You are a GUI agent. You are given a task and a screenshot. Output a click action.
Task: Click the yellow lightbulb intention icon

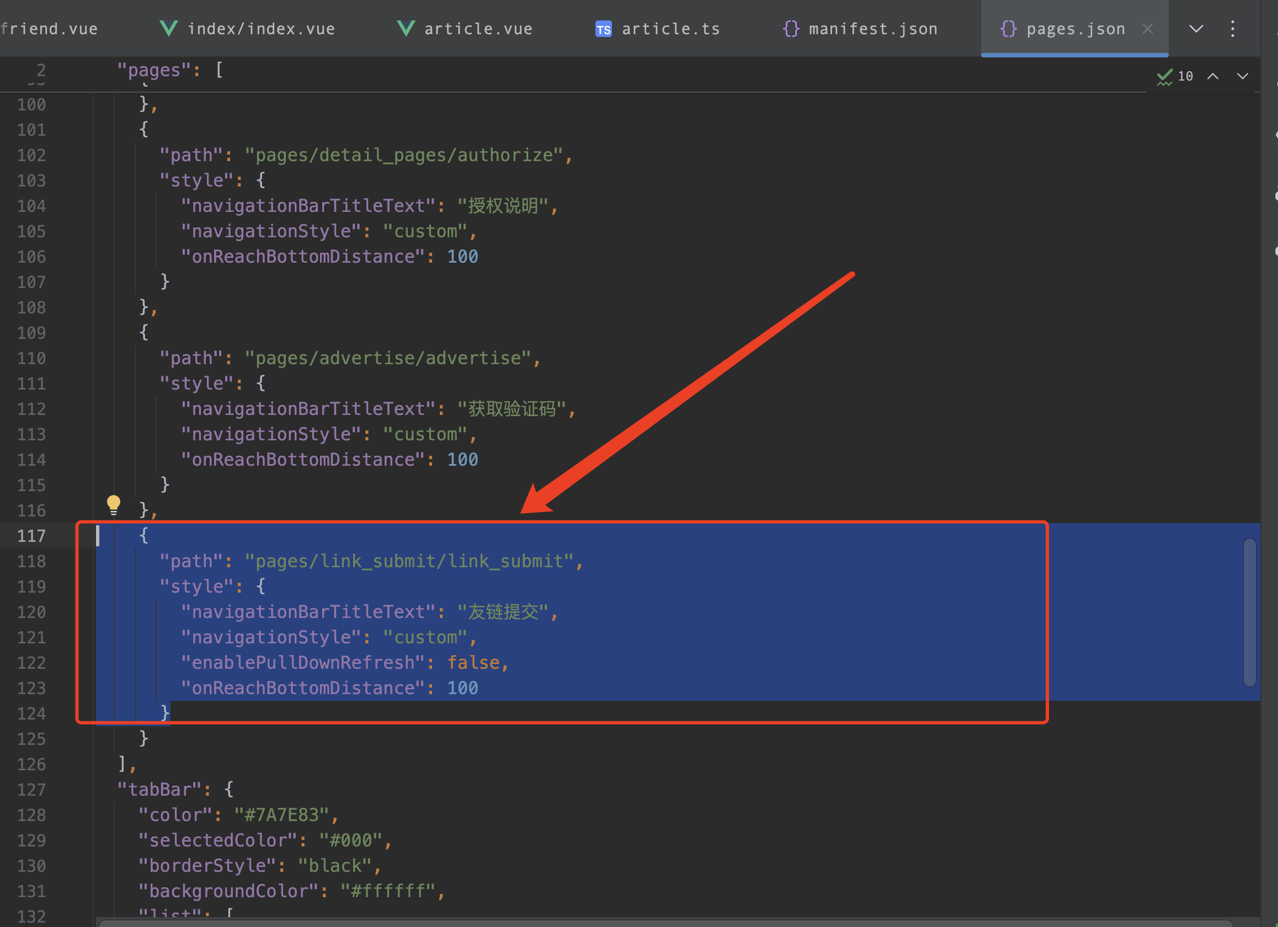[113, 504]
